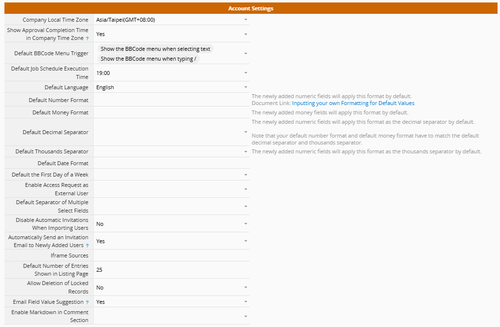Screen dimensions: 500x327
Task: Select 'Show the BBCode menu when typing /' tag
Action: tap(148, 59)
